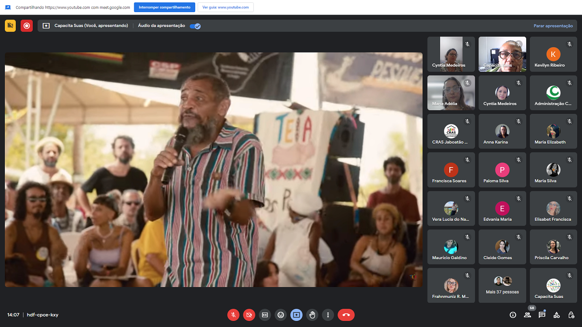Click the red recording indicator
The image size is (582, 327).
click(27, 26)
